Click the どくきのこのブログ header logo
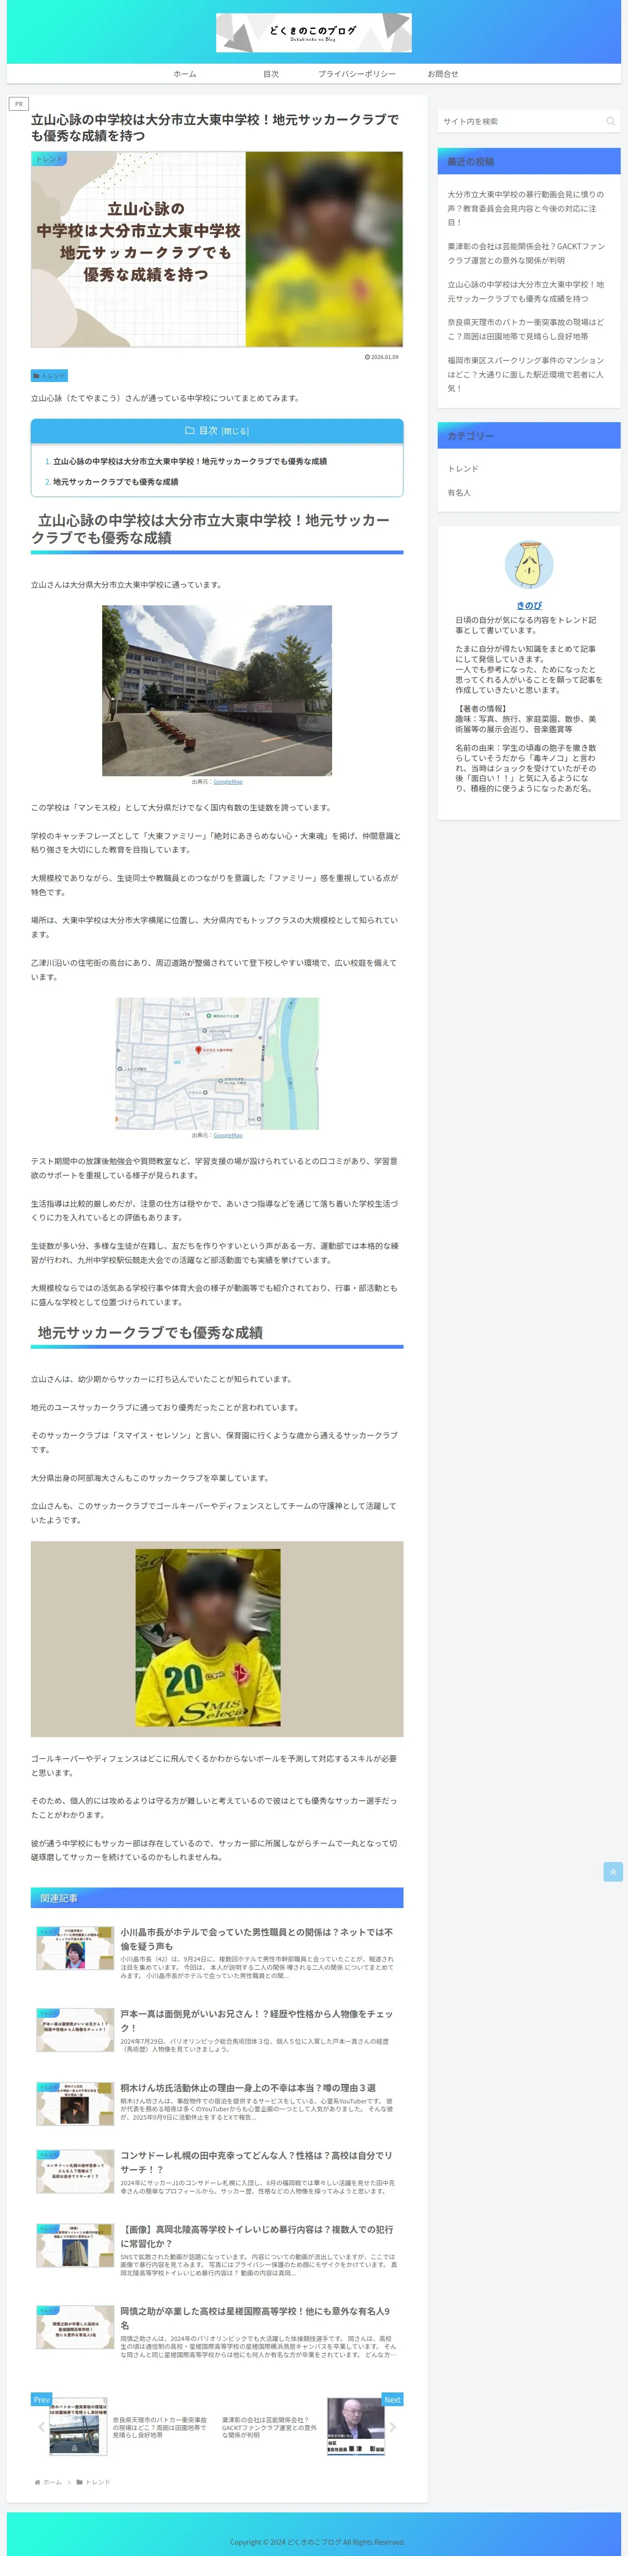This screenshot has height=2556, width=628. point(314,33)
